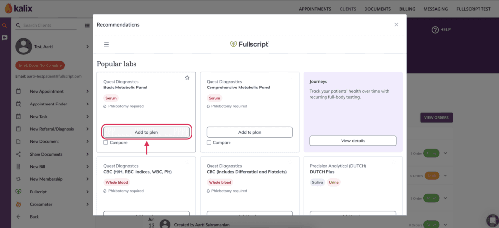
Task: Click the Email Opt-in Not Complete badge
Action: [40, 66]
